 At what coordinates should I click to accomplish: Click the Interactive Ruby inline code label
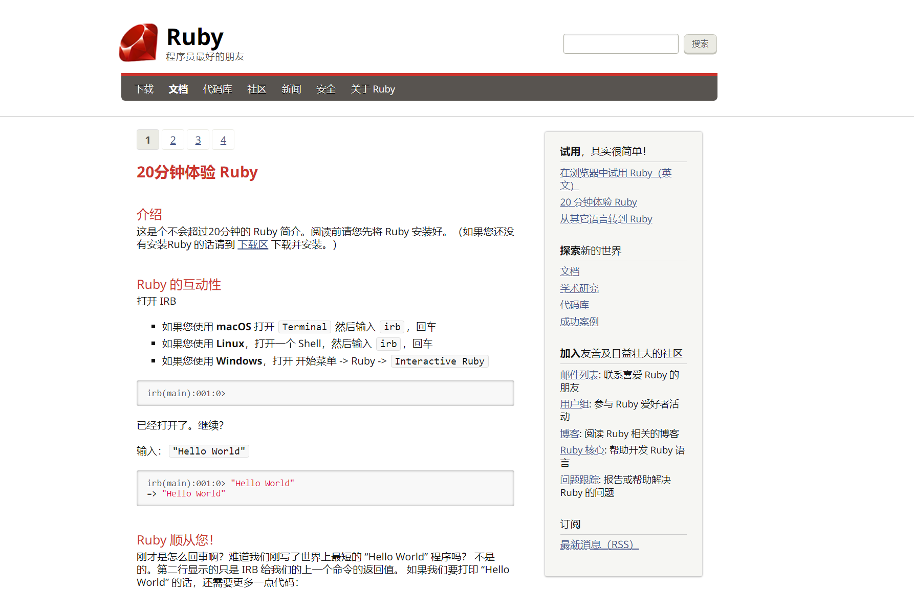[440, 361]
